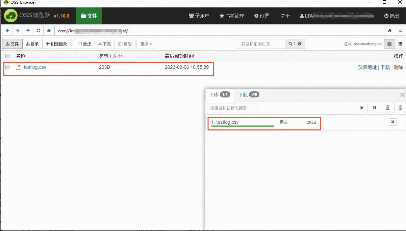This screenshot has height=231, width=406.
Task: Click the toolbar 下载 download button
Action: (x=105, y=44)
